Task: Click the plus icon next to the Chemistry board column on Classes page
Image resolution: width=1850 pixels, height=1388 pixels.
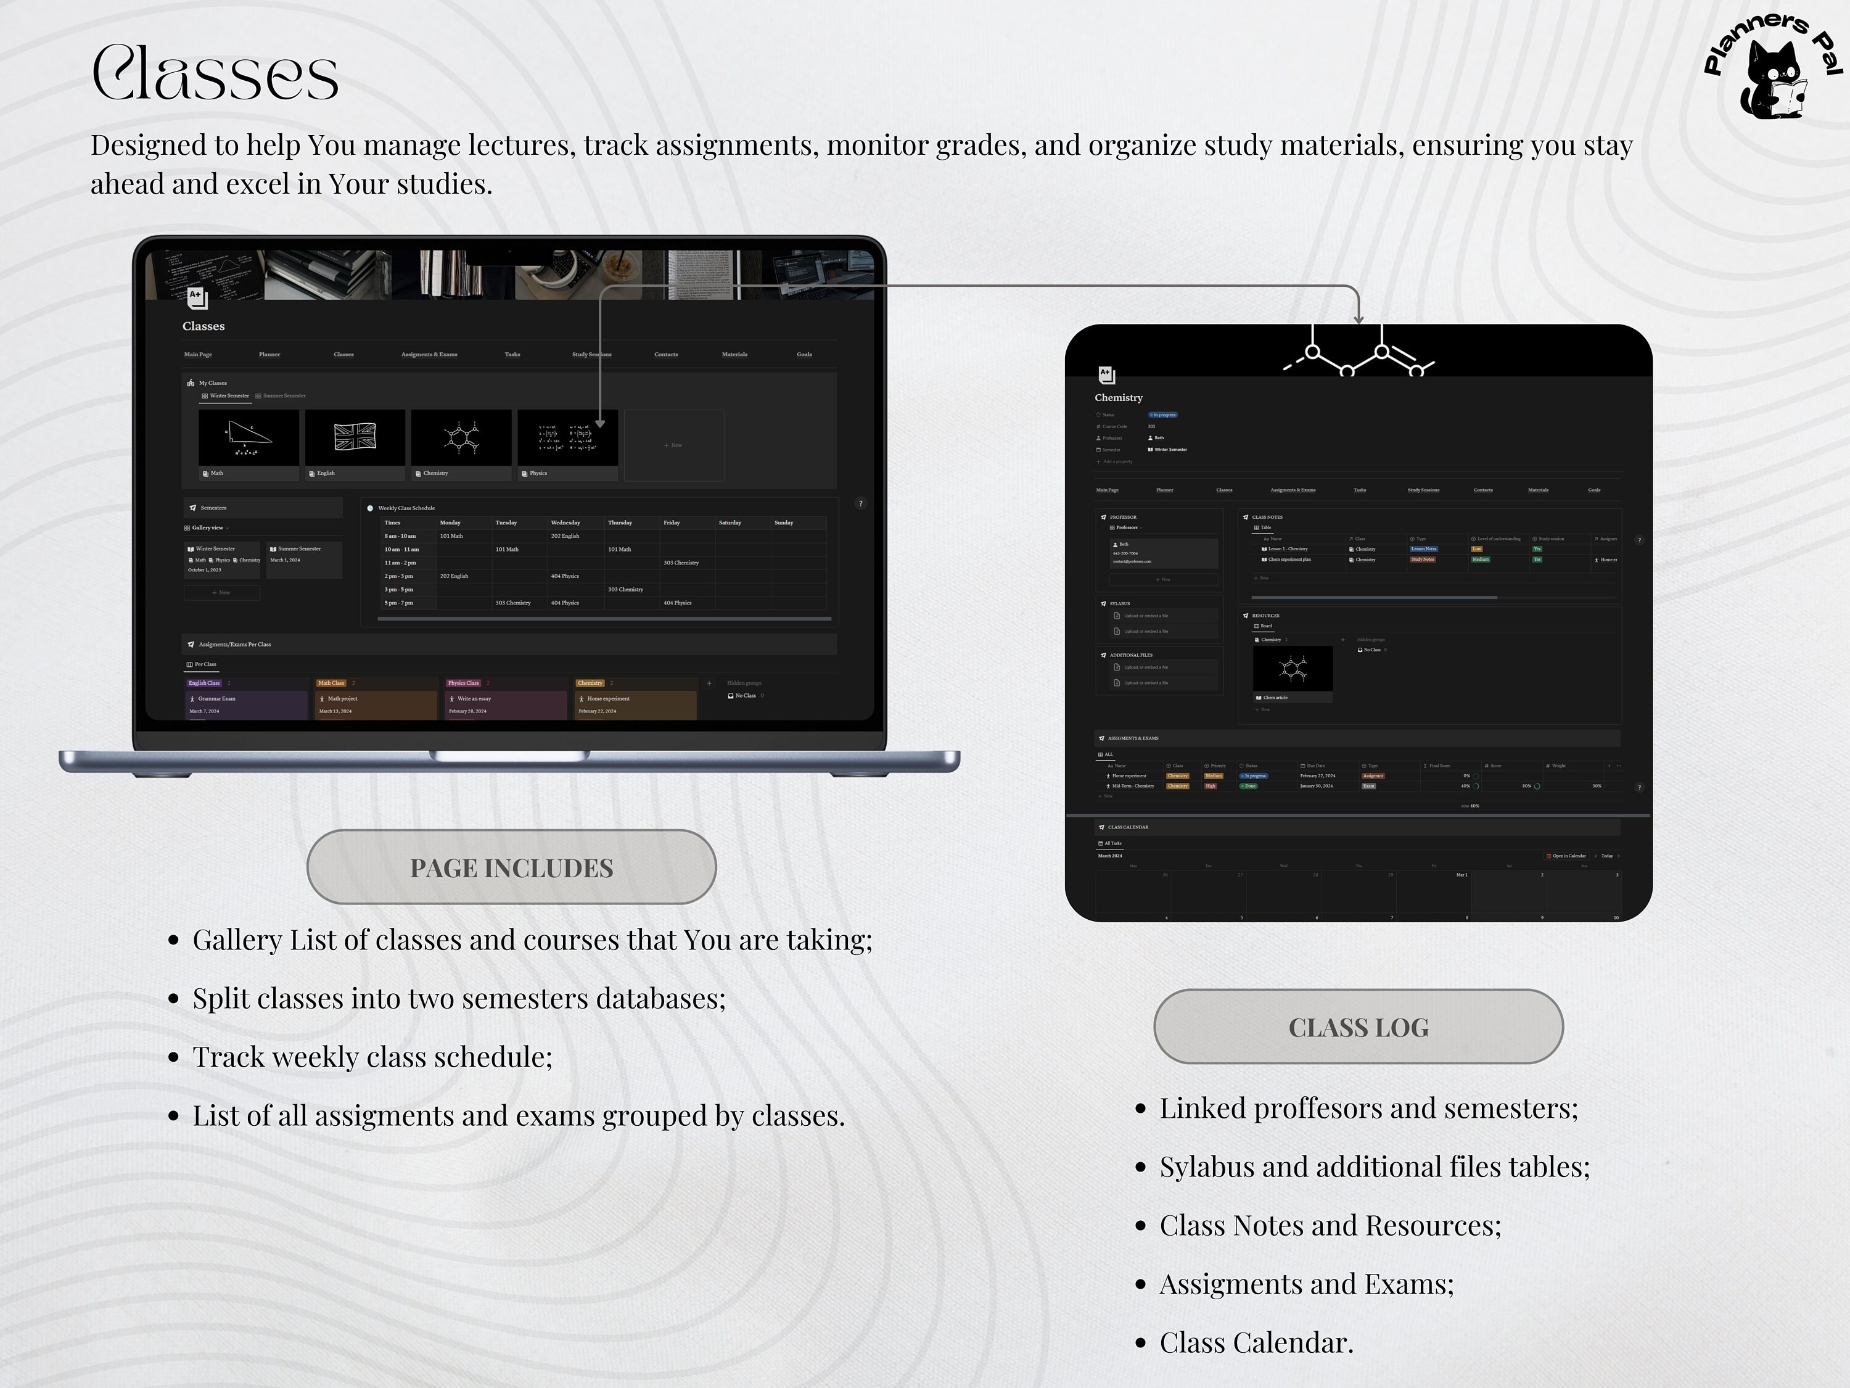Action: (709, 683)
